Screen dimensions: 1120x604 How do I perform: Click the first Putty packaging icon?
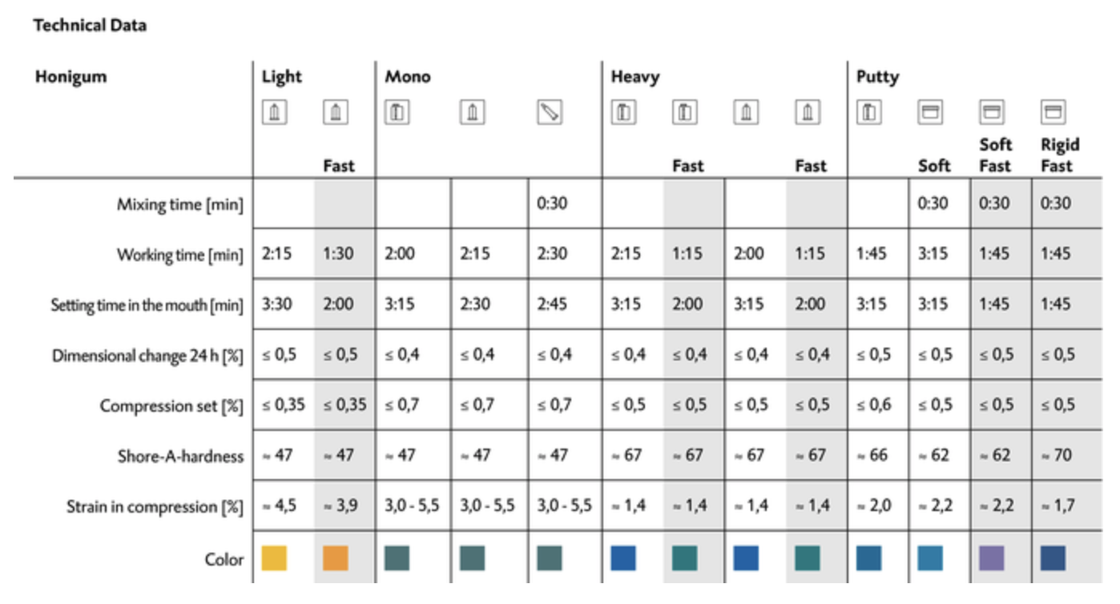tap(869, 113)
